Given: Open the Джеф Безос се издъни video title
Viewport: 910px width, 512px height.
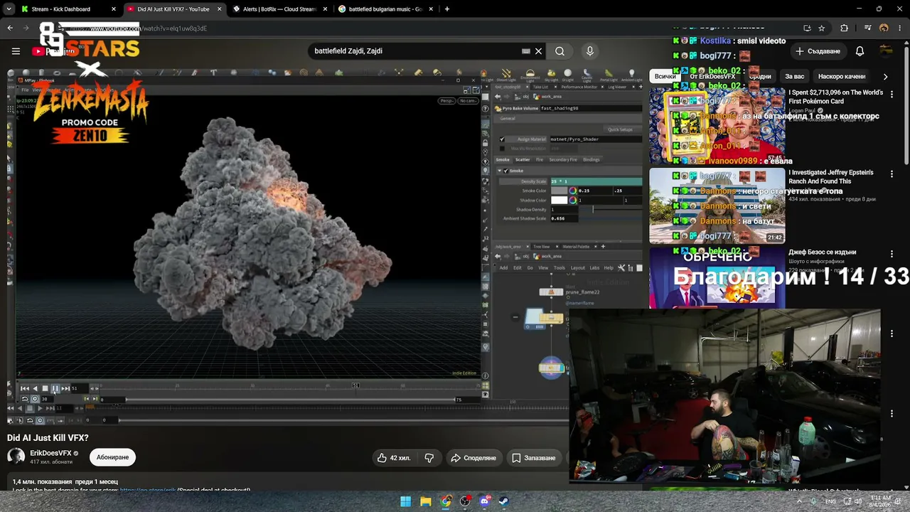Looking at the screenshot, I should click(822, 252).
